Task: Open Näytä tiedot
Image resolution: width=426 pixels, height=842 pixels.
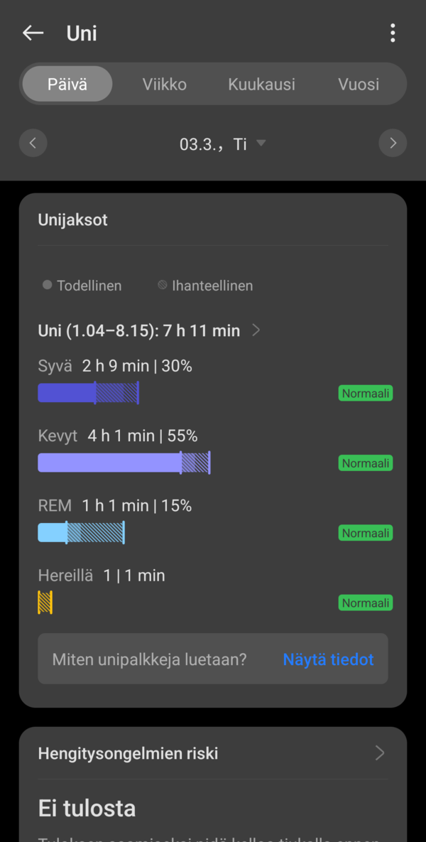Action: click(328, 659)
